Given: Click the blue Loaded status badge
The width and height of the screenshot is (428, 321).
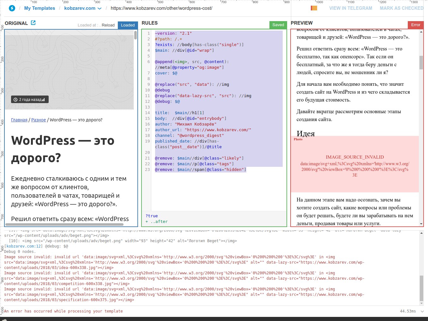Looking at the screenshot, I should [128, 25].
